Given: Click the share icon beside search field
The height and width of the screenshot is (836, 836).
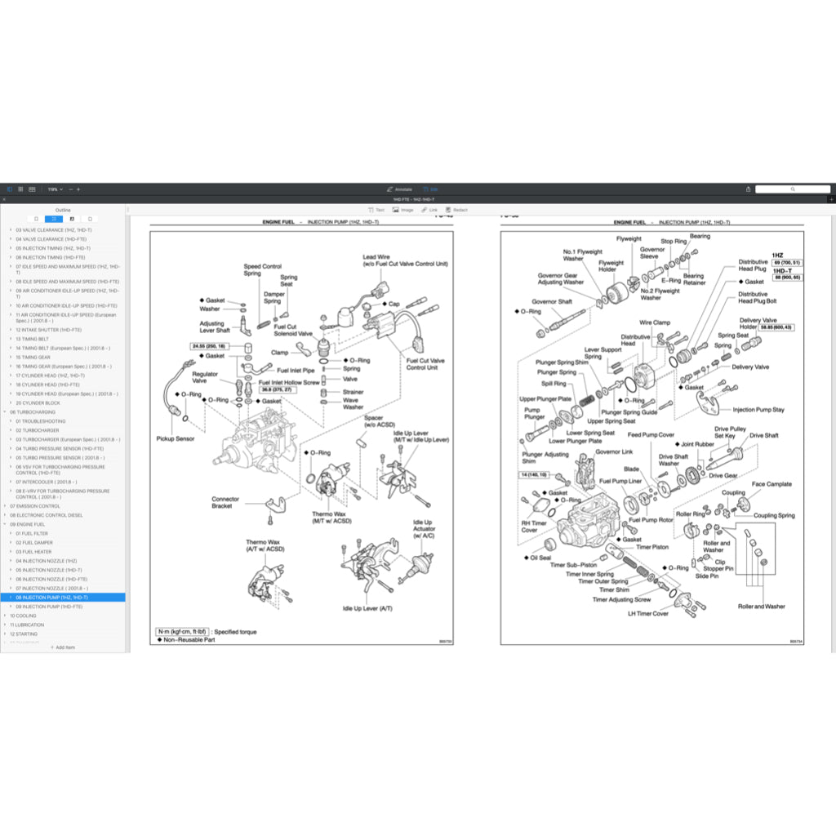Looking at the screenshot, I should [x=748, y=189].
